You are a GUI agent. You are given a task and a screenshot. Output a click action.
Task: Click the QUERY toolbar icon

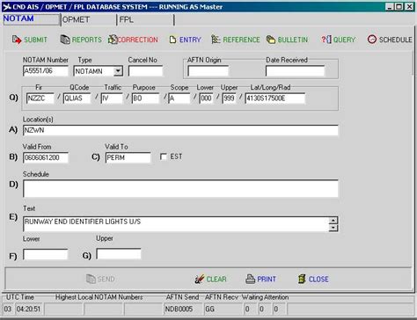[x=326, y=40]
